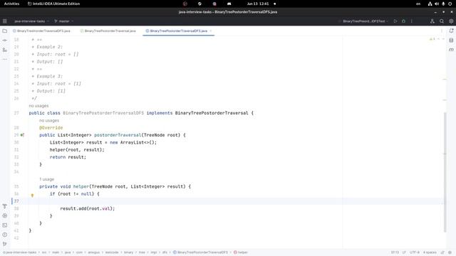Click the BinaryTreePostorderTraversal interface name
Screen dimensions: 456x256
click(212, 113)
